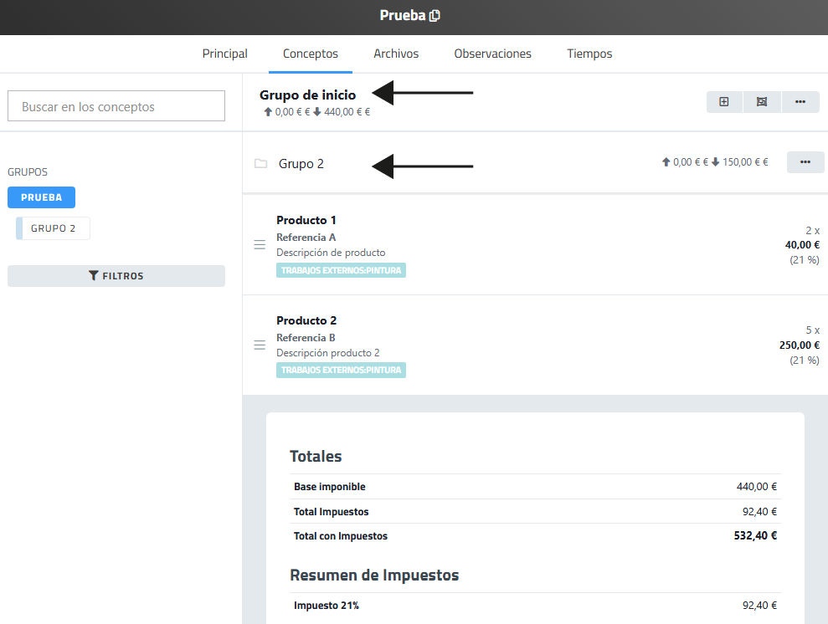Click the copy icon next to Prueba title
The width and height of the screenshot is (828, 624).
tap(435, 16)
